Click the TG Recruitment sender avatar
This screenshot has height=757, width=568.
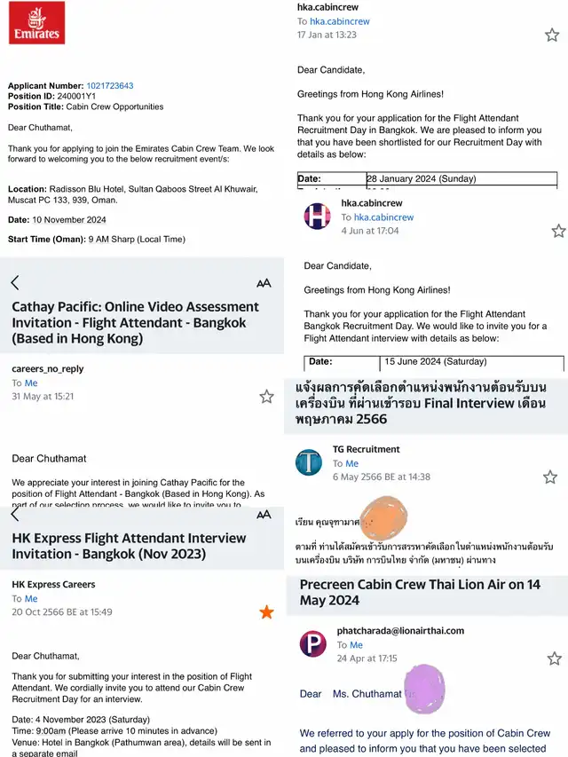309,461
